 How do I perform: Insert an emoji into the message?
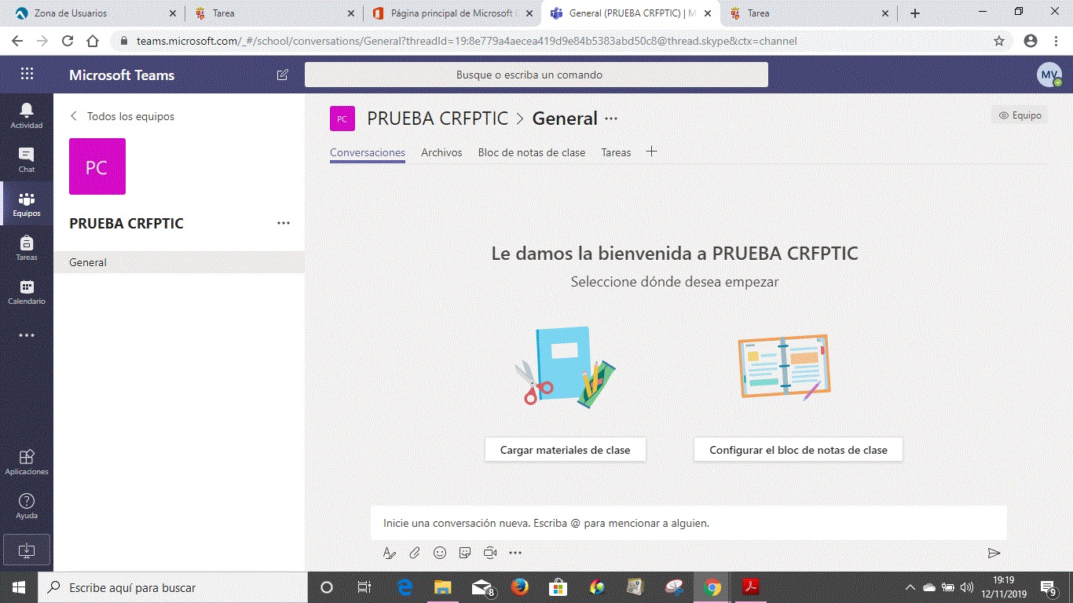point(439,552)
